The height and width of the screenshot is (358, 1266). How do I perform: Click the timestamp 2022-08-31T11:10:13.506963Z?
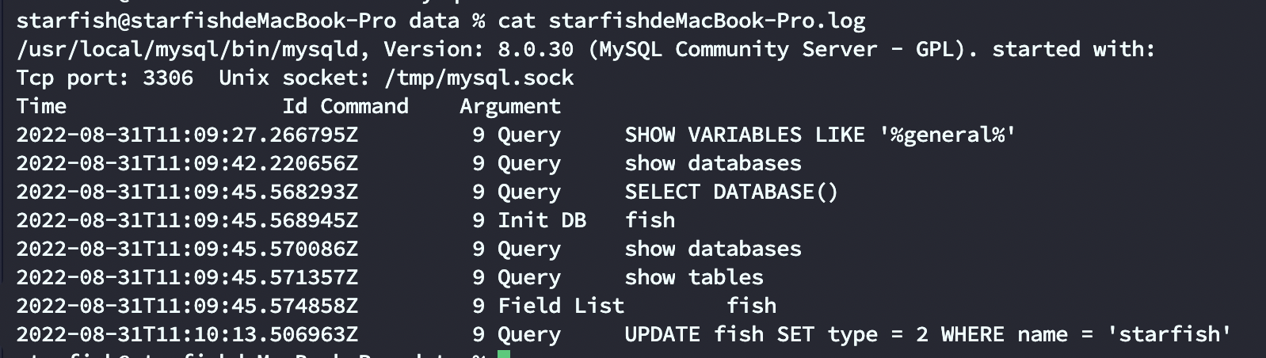click(x=187, y=334)
